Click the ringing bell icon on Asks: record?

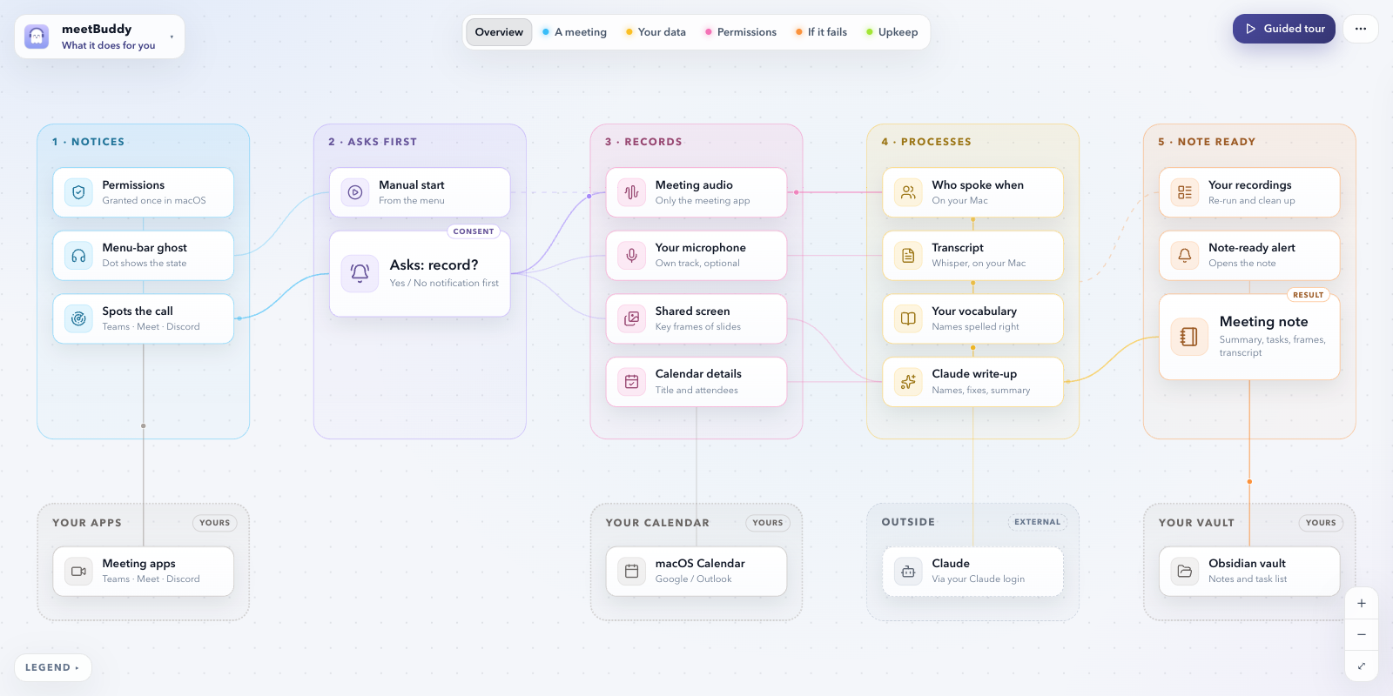tap(360, 273)
